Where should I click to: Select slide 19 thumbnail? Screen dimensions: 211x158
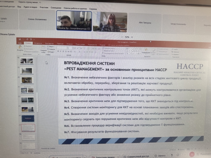click(27, 71)
